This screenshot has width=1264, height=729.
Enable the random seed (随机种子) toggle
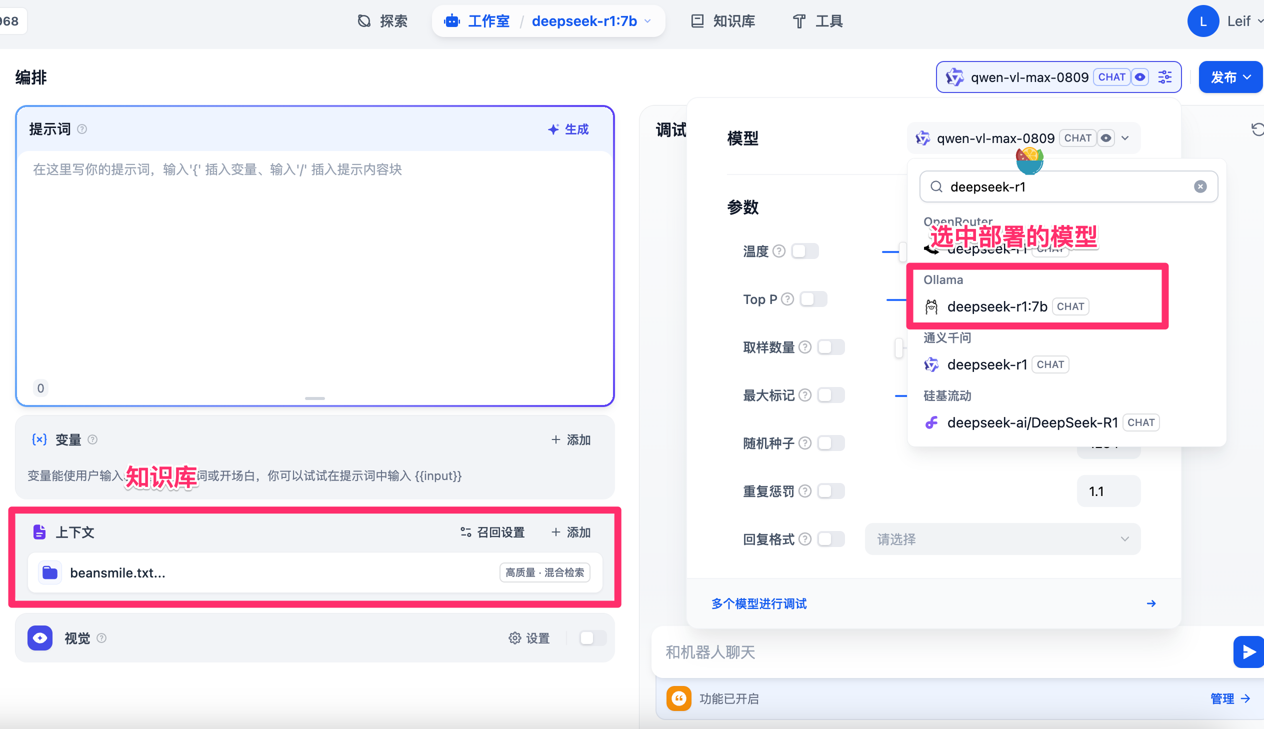[x=831, y=443]
